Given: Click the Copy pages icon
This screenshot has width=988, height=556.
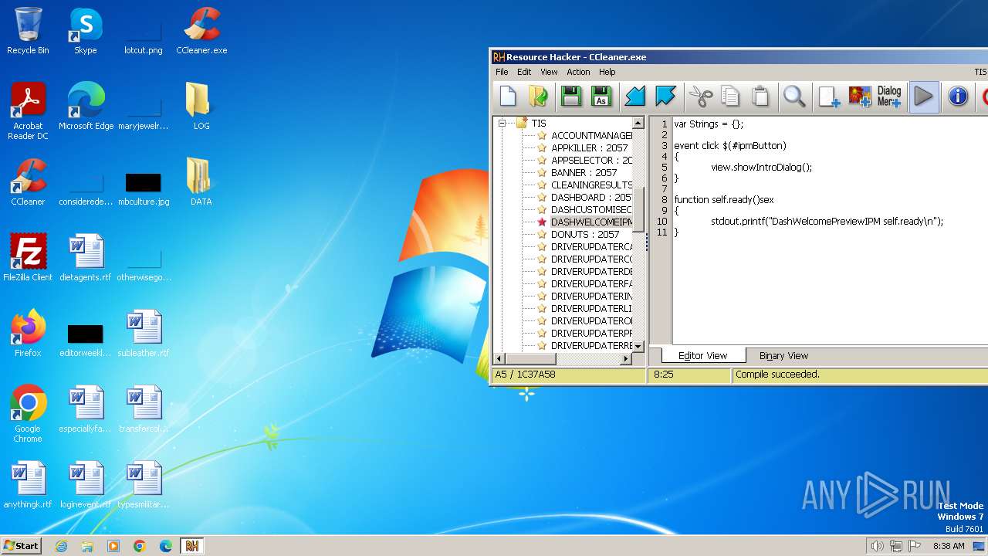Looking at the screenshot, I should point(730,97).
